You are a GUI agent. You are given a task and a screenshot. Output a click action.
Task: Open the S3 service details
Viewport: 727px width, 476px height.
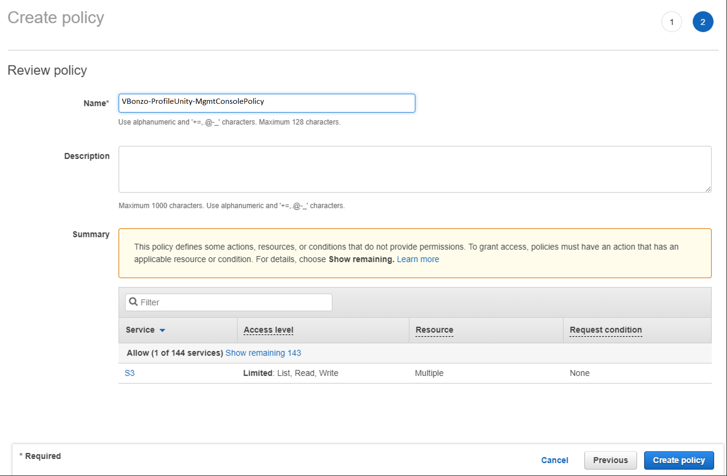point(129,373)
